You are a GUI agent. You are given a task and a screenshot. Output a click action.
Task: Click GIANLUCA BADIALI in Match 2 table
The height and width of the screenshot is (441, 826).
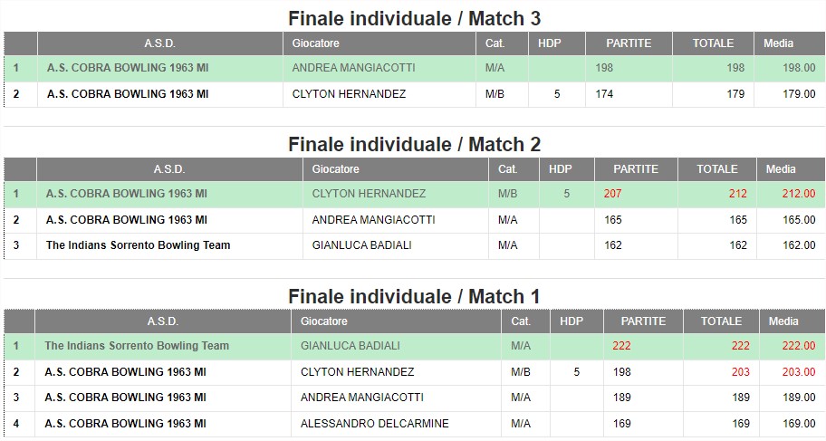point(362,245)
